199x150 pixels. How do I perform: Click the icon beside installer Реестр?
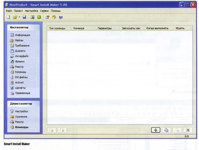12,67
